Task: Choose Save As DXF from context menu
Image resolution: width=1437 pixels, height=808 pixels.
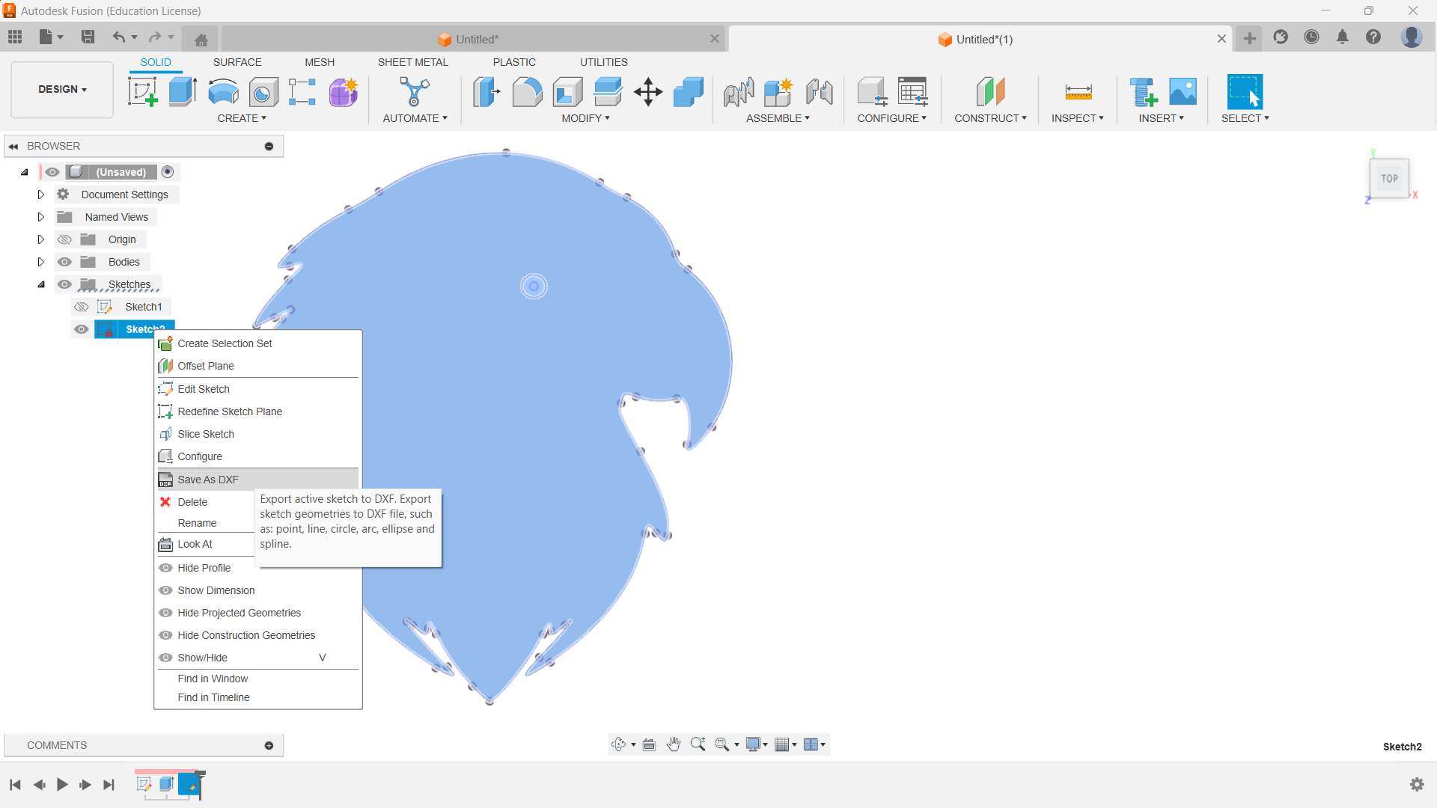Action: 208,480
